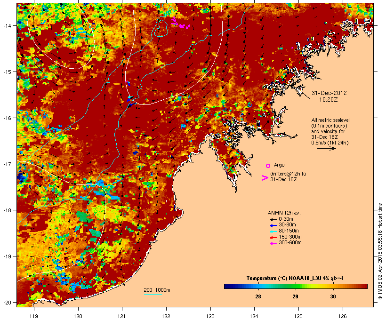Click the cyan 200 1000m depth contour line sample
Image resolution: width=386 pixels, height=320 pixels.
pos(153,294)
